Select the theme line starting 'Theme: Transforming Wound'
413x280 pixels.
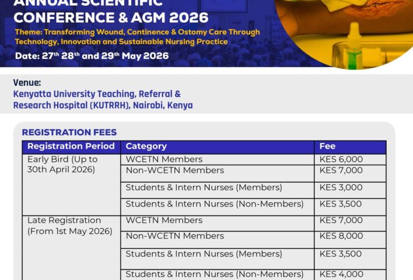pyautogui.click(x=137, y=32)
